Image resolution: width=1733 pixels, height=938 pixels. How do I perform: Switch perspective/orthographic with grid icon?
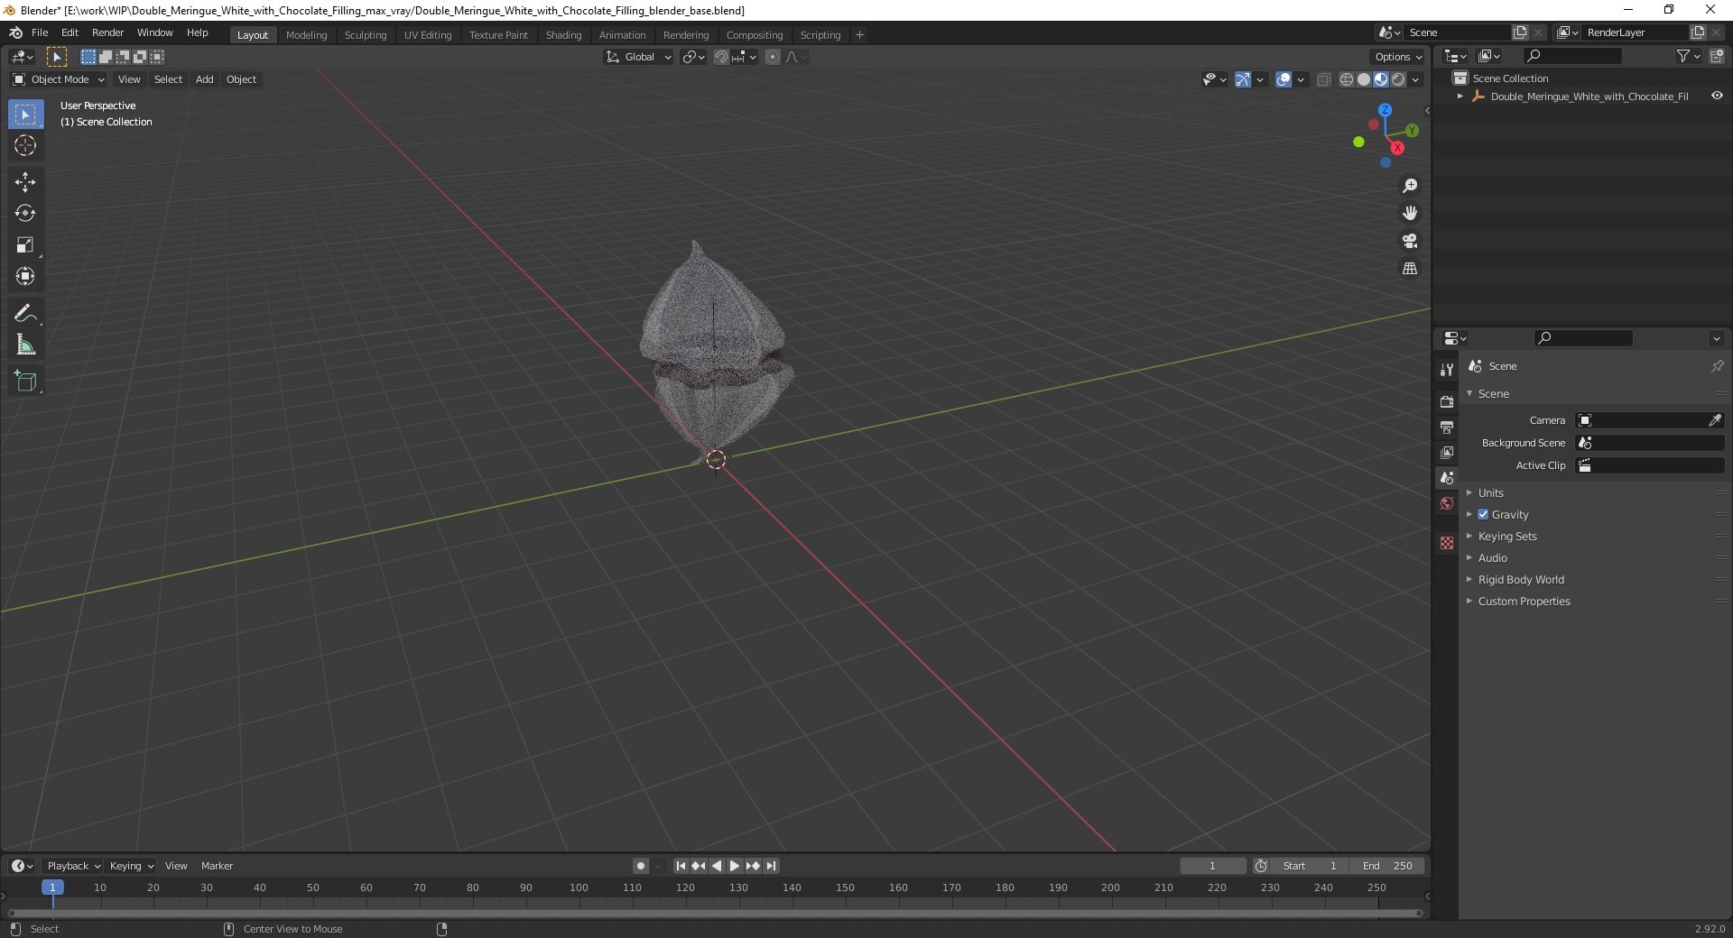click(1410, 268)
